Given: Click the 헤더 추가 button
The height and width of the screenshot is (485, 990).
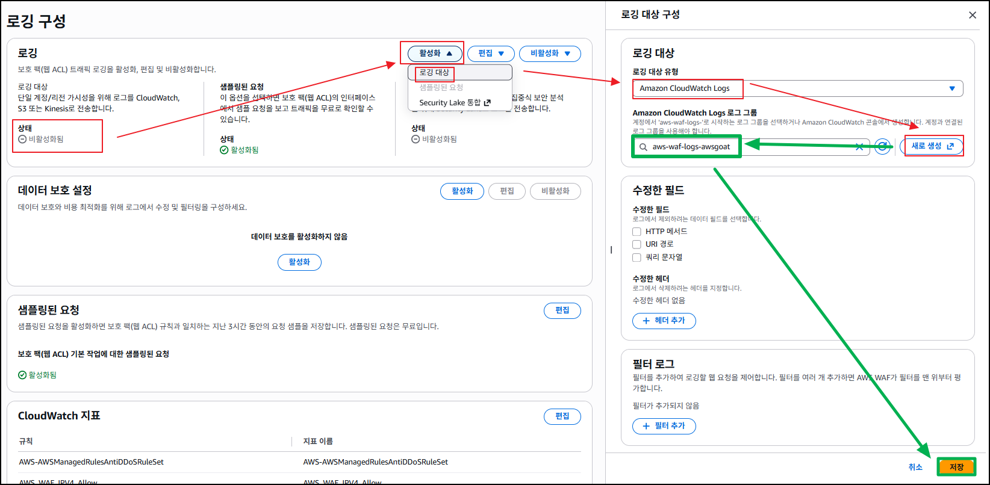Looking at the screenshot, I should (x=664, y=321).
